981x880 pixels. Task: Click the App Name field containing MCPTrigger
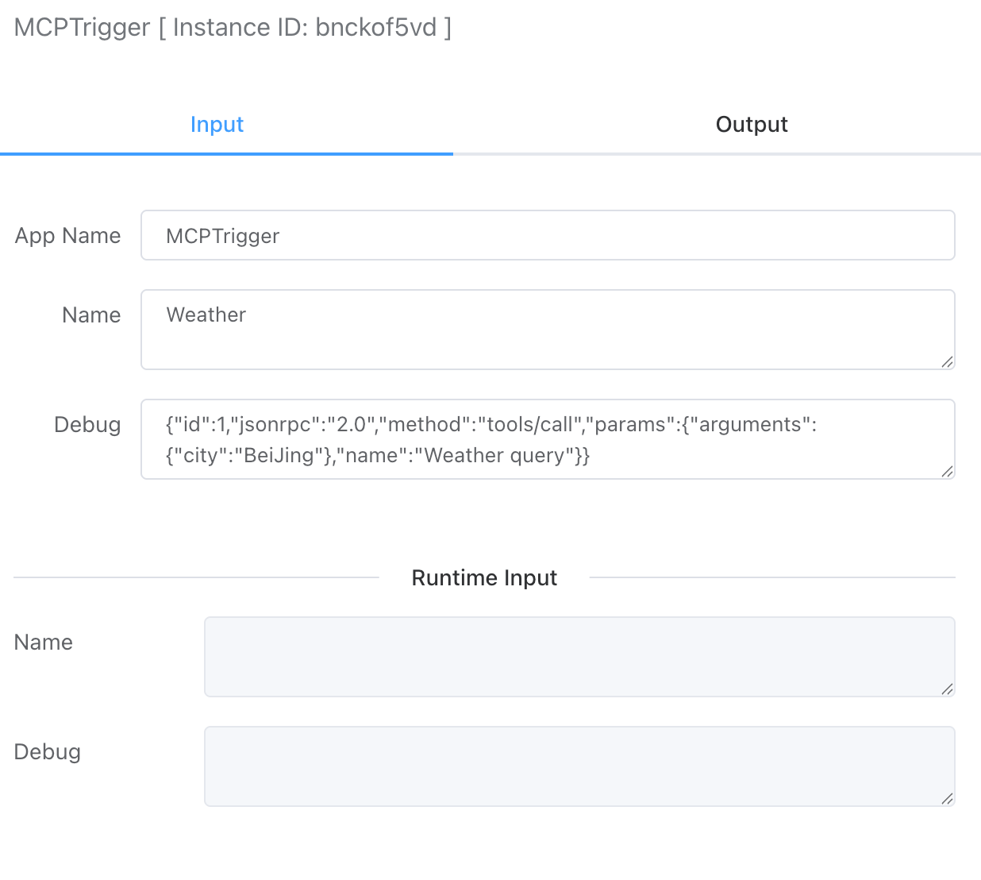[548, 236]
